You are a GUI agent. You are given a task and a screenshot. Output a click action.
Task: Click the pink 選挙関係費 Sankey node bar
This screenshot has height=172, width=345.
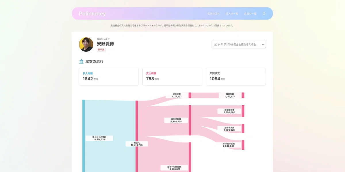[x=243, y=111]
